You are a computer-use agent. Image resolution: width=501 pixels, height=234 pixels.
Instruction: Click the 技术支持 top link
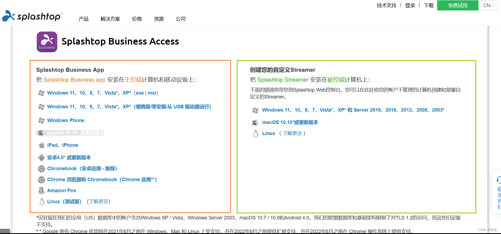387,5
